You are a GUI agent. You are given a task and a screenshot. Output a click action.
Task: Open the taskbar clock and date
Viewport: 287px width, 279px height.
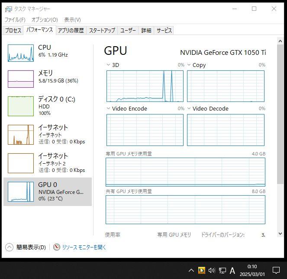252,270
